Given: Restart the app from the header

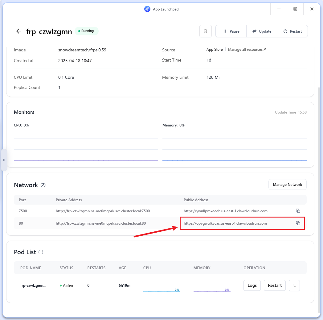Looking at the screenshot, I should point(292,31).
